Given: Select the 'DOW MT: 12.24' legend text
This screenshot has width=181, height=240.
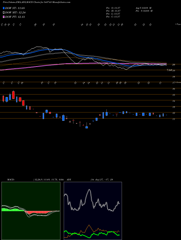Looking at the screenshot, I should 15,13.
